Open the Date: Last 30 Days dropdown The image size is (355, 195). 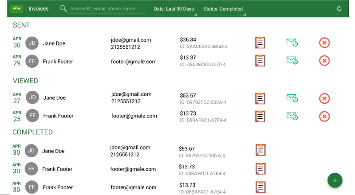[x=175, y=10]
